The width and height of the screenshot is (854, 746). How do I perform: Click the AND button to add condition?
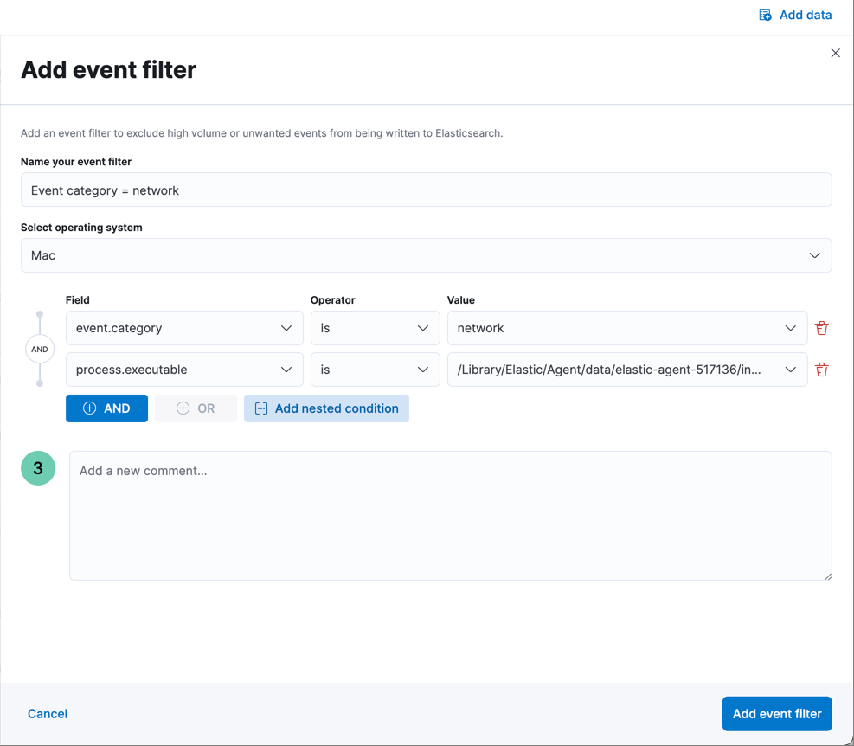106,408
